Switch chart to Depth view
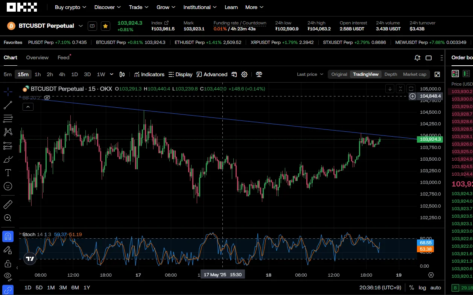The image size is (473, 295). click(391, 74)
